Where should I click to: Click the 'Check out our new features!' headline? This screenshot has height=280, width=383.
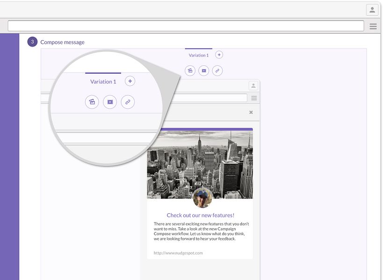pyautogui.click(x=200, y=215)
